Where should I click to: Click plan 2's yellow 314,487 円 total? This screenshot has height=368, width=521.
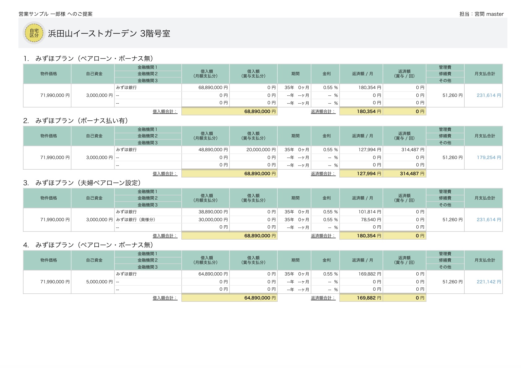coord(405,174)
